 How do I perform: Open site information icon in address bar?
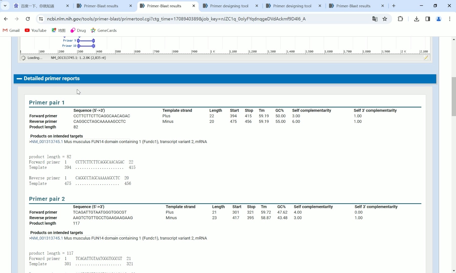[41, 19]
